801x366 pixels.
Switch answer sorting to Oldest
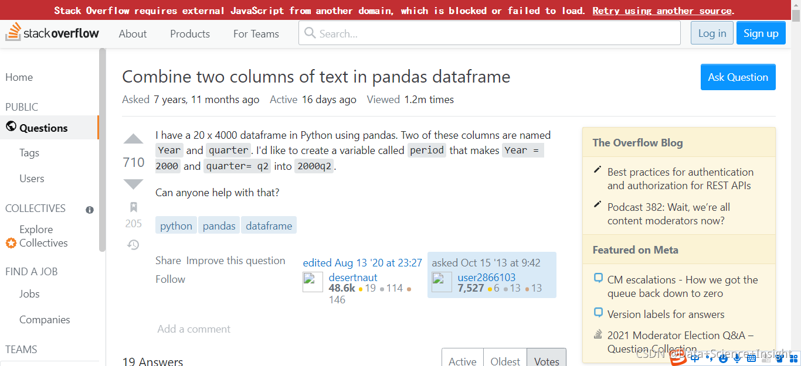click(x=505, y=361)
